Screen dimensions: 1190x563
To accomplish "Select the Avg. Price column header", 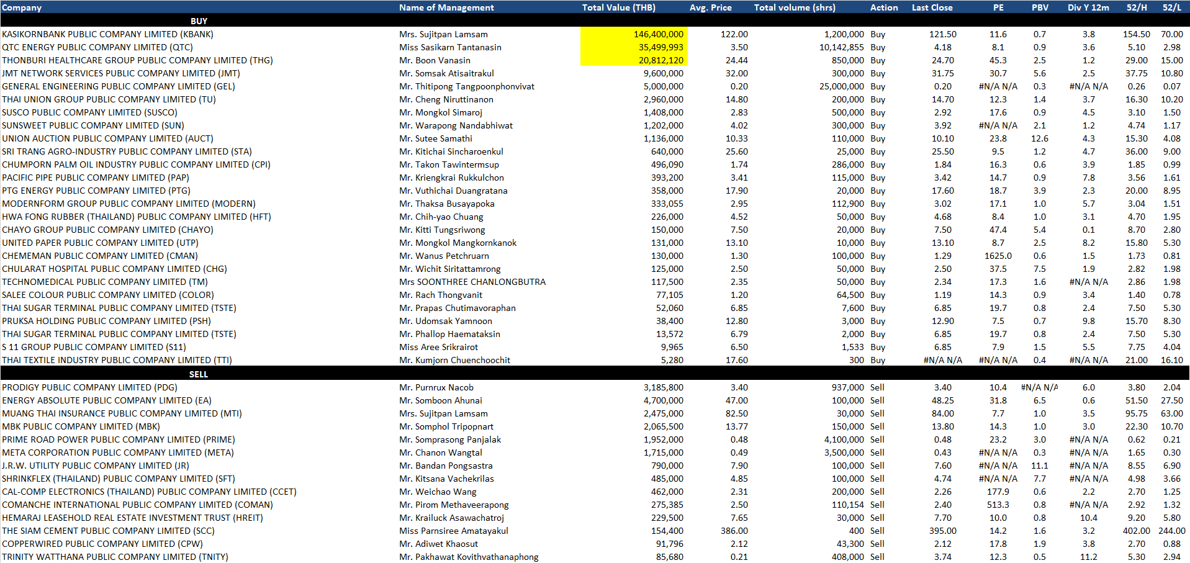I will pyautogui.click(x=710, y=7).
